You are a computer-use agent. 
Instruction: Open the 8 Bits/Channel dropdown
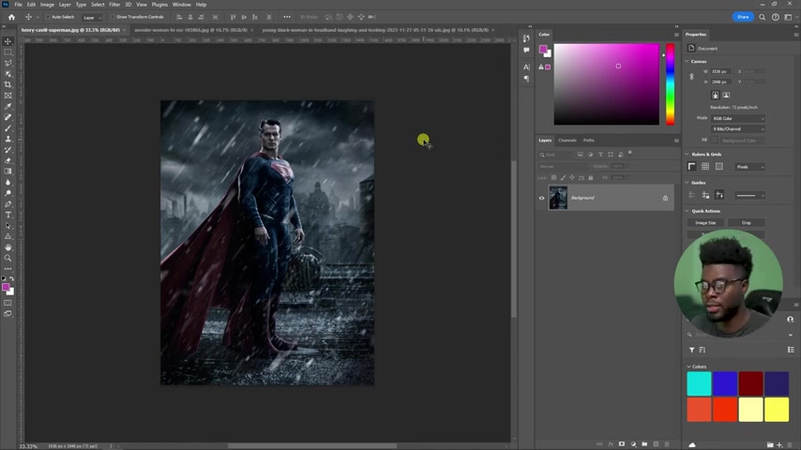tap(738, 129)
